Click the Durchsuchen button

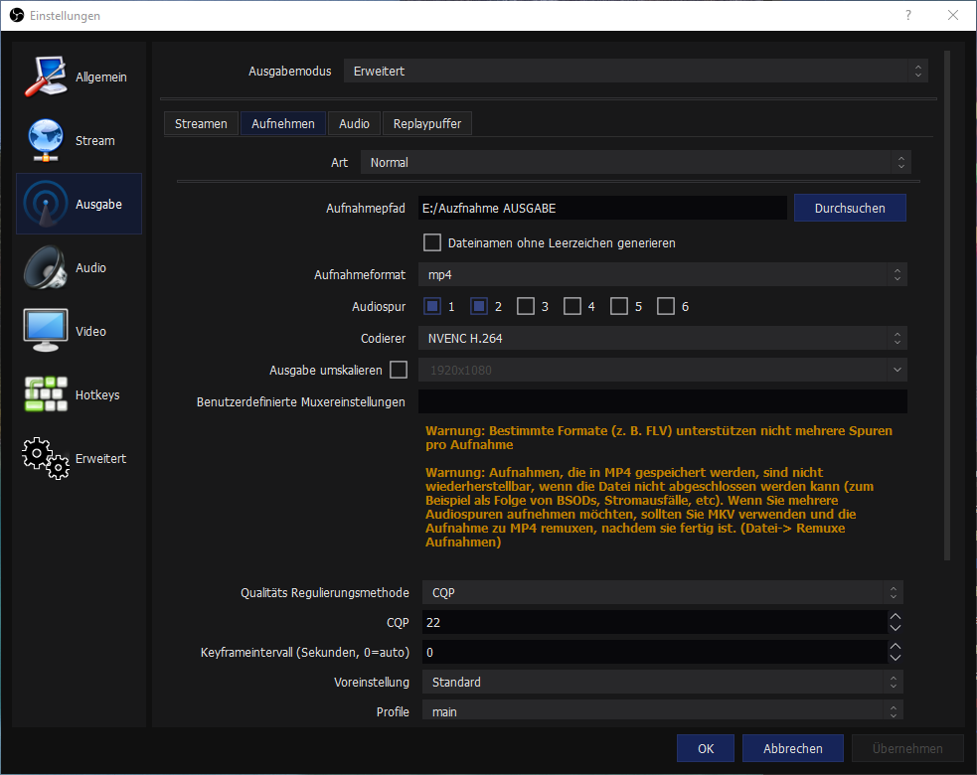point(850,208)
